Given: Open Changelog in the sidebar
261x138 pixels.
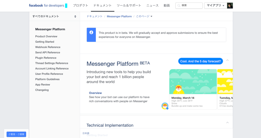Looking at the screenshot, I should (x=42, y=90).
